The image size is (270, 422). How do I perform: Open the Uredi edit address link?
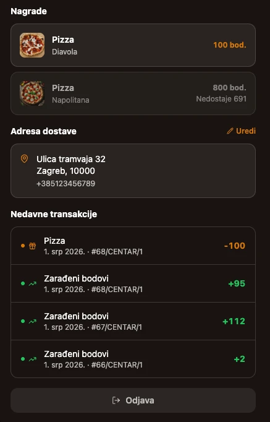(241, 131)
